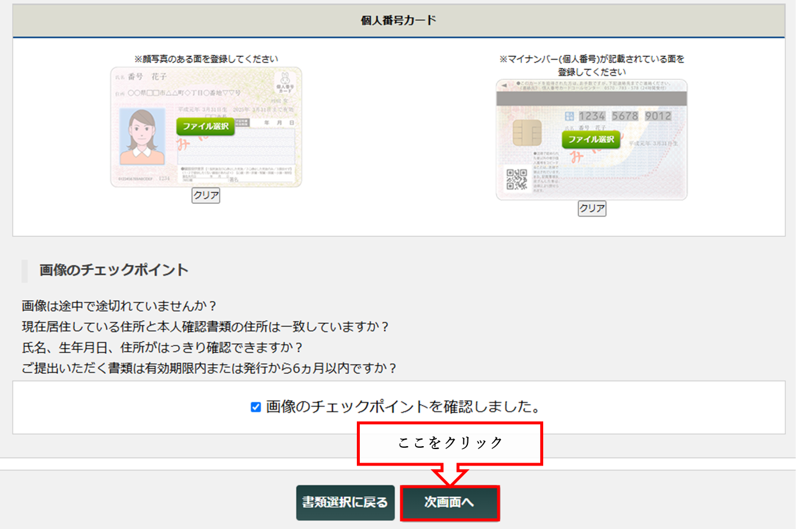Toggle the 画像のチェックポイントを確認しました checkbox
The image size is (796, 529).
tap(256, 407)
